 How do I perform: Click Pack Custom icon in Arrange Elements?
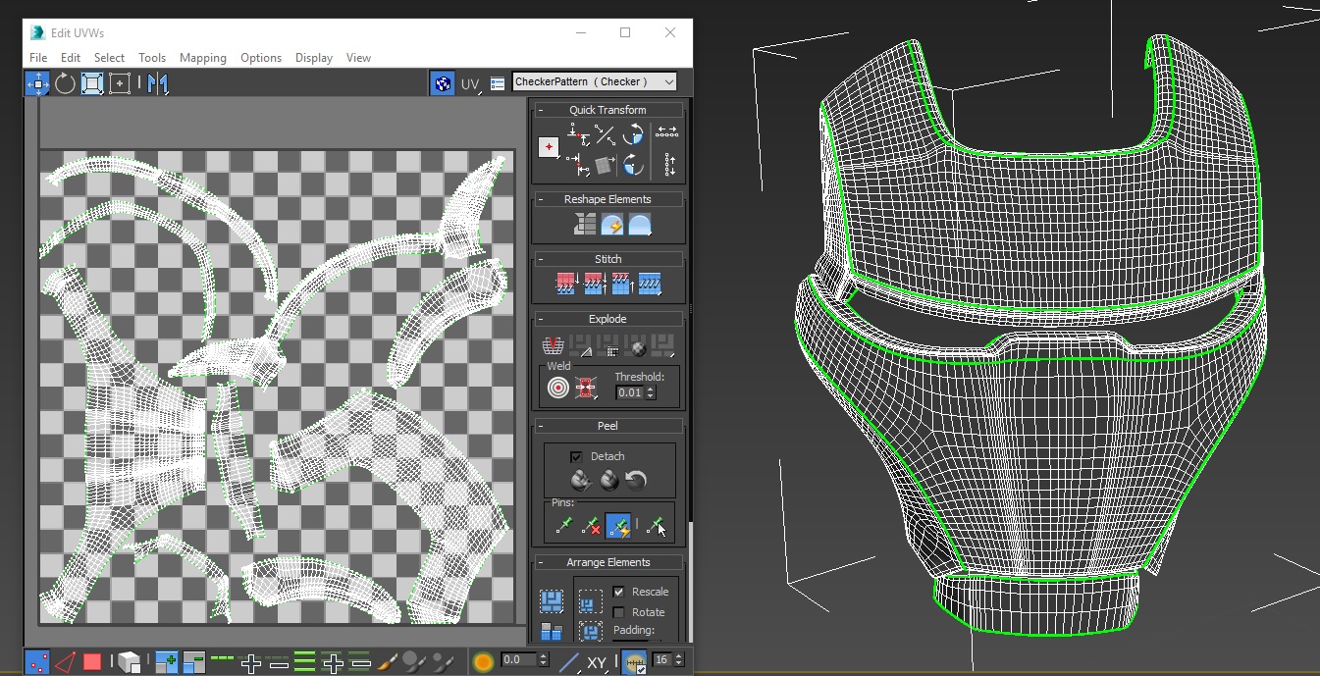point(551,599)
